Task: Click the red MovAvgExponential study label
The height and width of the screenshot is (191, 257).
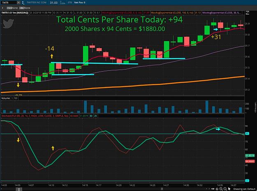Action: click(x=122, y=13)
